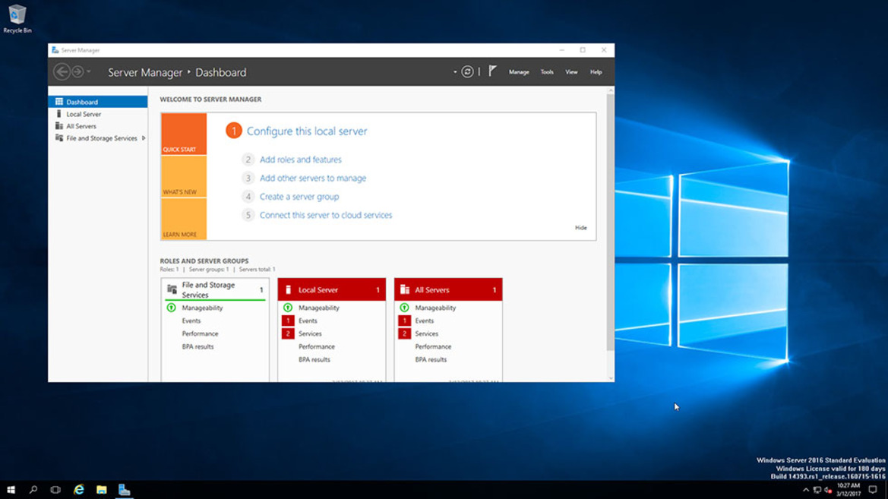Click red Events count badge in All Servers tile

coord(404,321)
